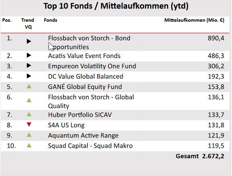The width and height of the screenshot is (232, 176).
Task: Click the Squad Capital - Squad Makro name
Action: click(x=90, y=146)
